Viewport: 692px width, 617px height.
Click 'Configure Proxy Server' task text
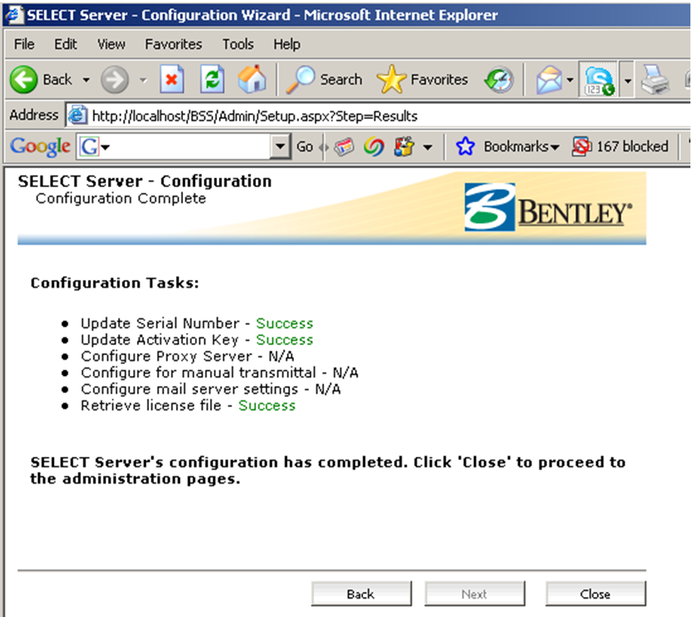point(166,356)
